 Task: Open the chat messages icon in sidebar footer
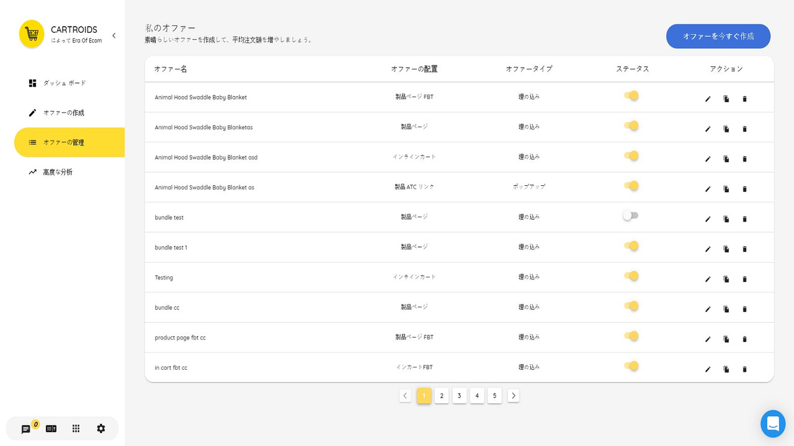coord(26,429)
